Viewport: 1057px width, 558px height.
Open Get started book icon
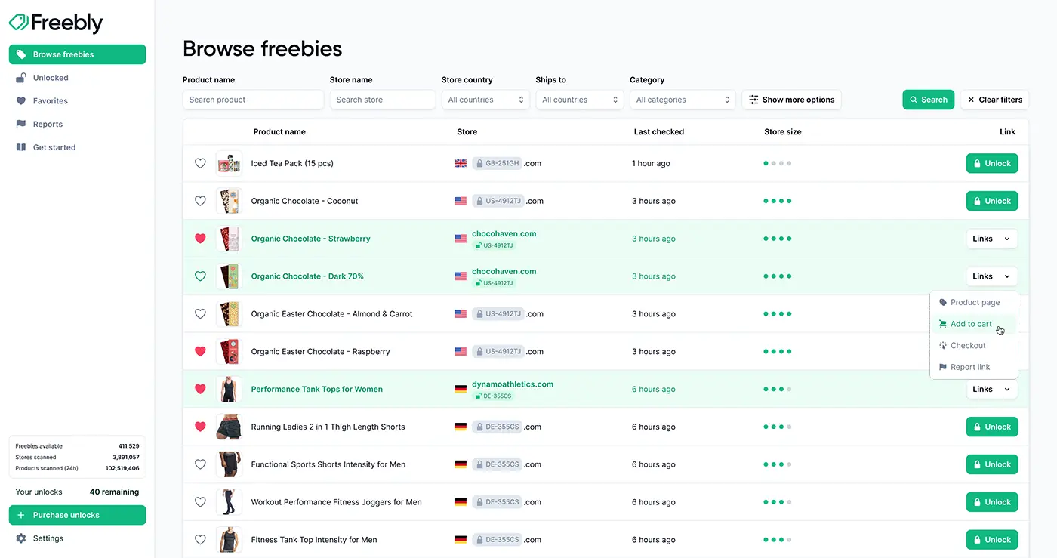point(21,148)
